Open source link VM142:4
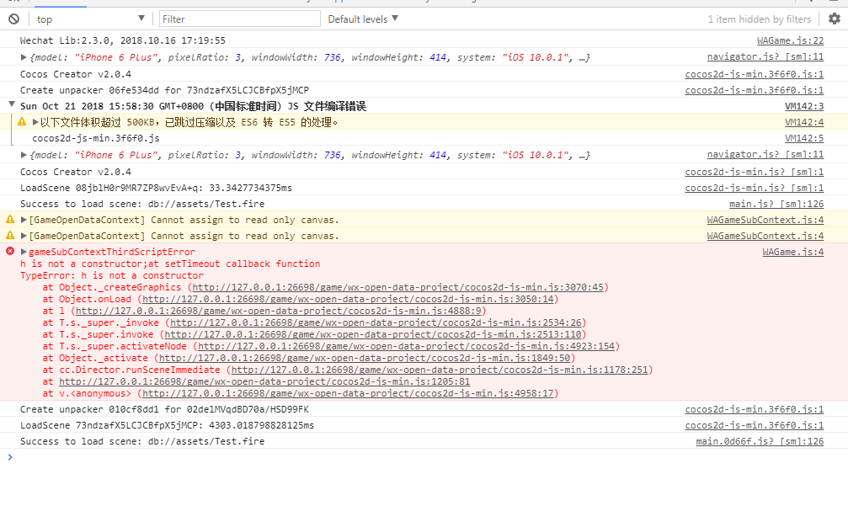The width and height of the screenshot is (848, 506). click(804, 123)
